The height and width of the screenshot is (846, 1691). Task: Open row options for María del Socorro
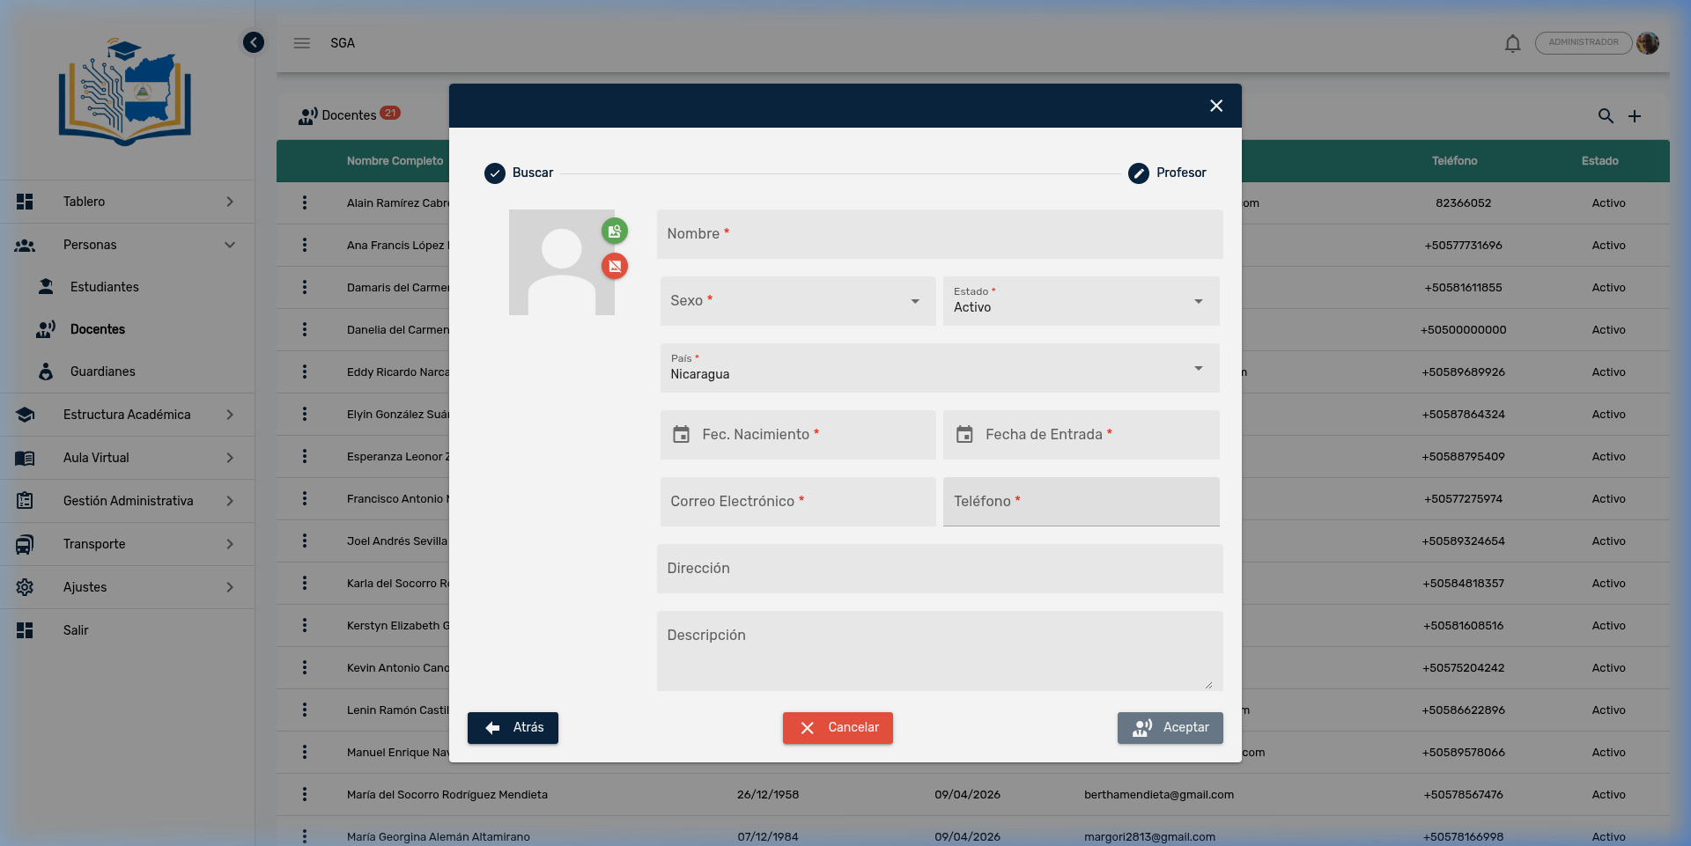pyautogui.click(x=305, y=795)
